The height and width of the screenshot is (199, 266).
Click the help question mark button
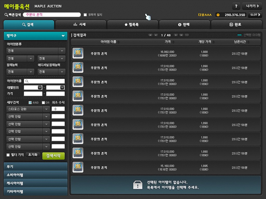(x=236, y=6)
